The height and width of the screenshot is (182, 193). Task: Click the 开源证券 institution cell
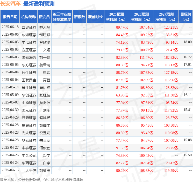[29, 118]
